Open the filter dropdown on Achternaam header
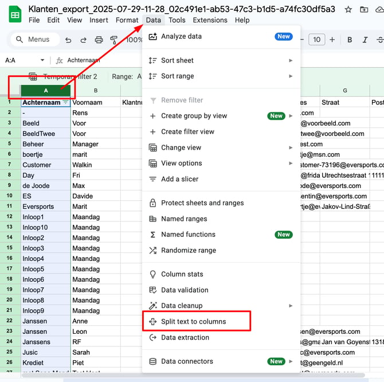The height and width of the screenshot is (382, 384). 66,103
